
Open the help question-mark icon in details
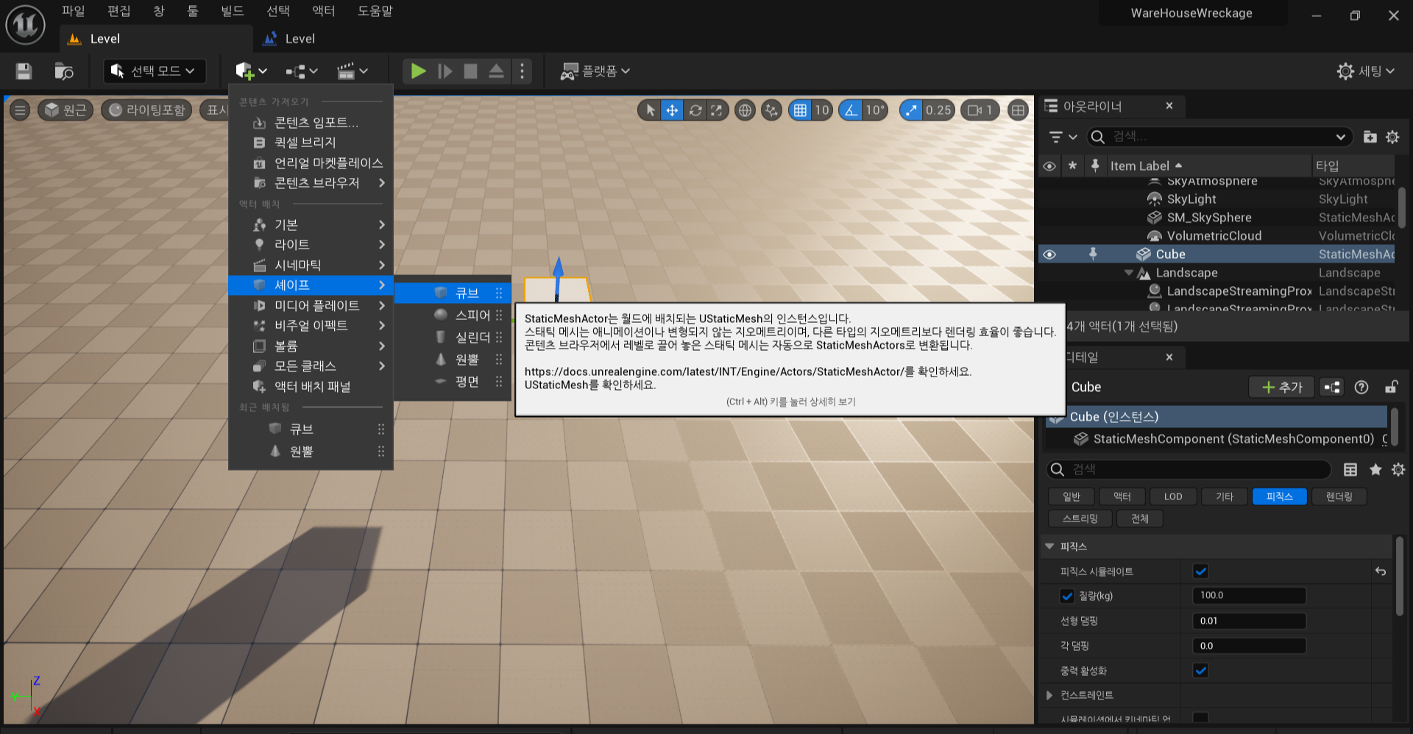[x=1361, y=387]
